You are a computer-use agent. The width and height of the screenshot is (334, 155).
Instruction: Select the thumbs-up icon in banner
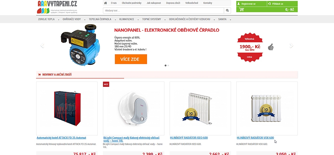coord(271,47)
